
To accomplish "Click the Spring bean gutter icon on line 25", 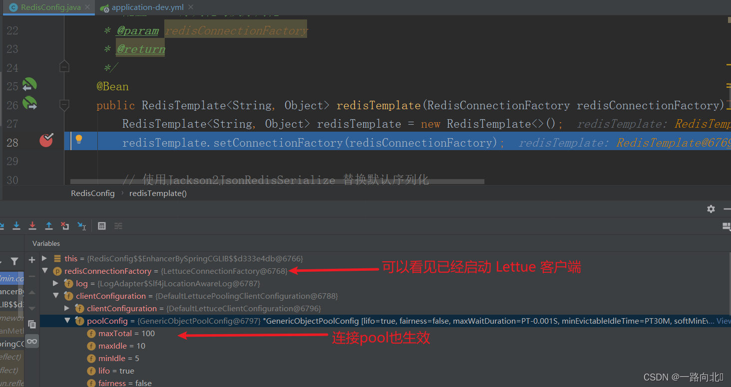I will coord(29,85).
